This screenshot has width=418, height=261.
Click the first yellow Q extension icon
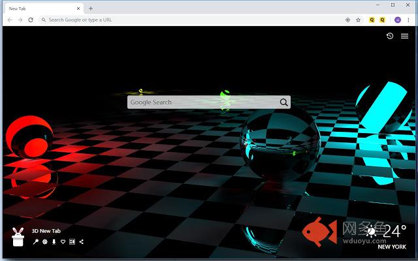tap(372, 20)
